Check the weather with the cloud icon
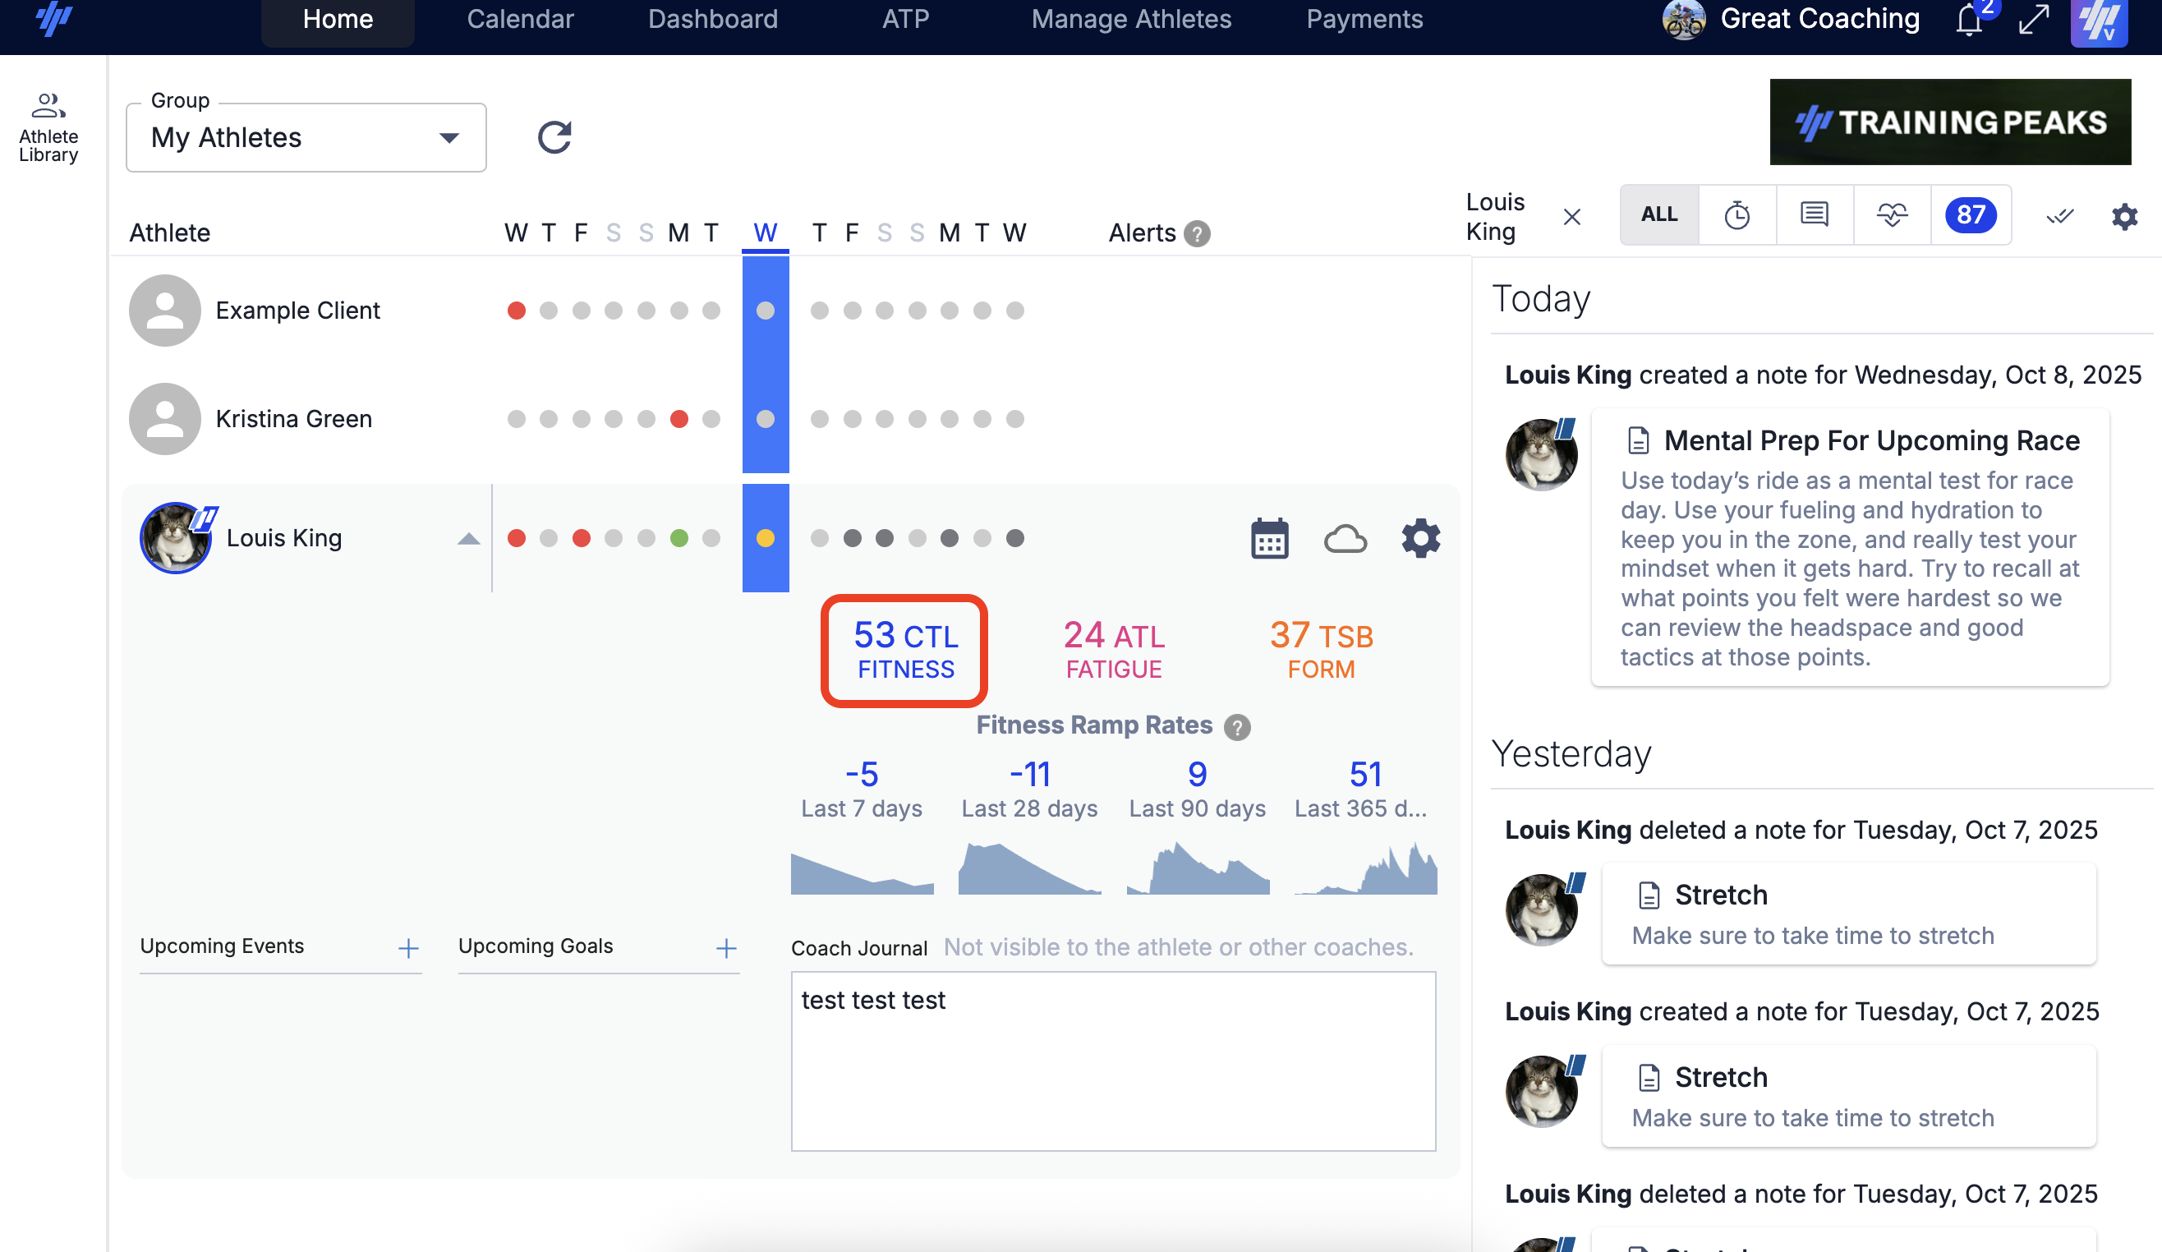The height and width of the screenshot is (1252, 2162). (x=1344, y=538)
